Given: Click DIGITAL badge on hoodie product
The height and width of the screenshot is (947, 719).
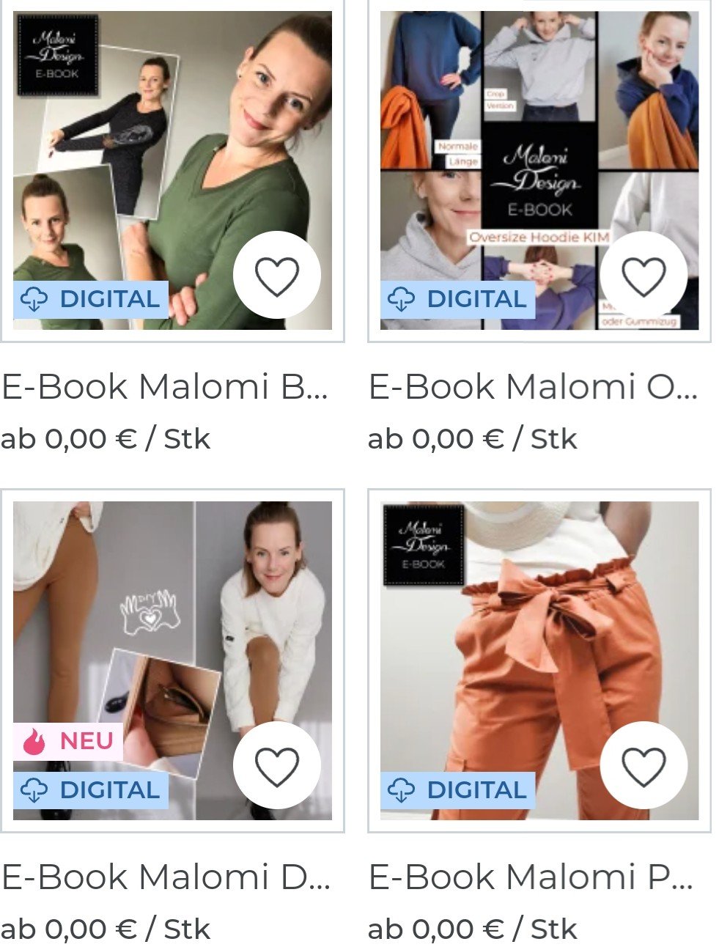Looking at the screenshot, I should (x=457, y=299).
